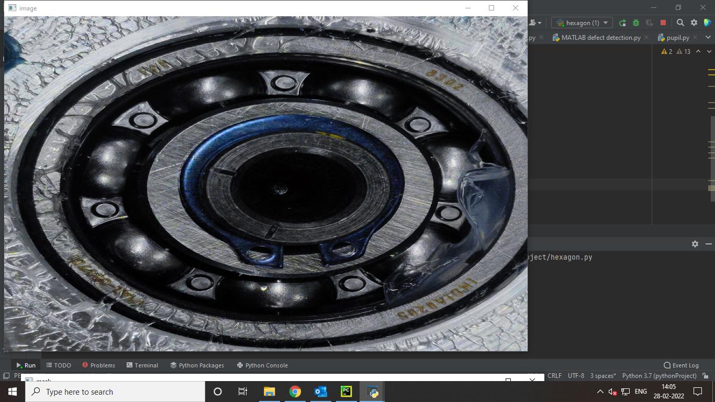The height and width of the screenshot is (402, 715).
Task: Go to previous highlighted error arrow
Action: coord(698,51)
